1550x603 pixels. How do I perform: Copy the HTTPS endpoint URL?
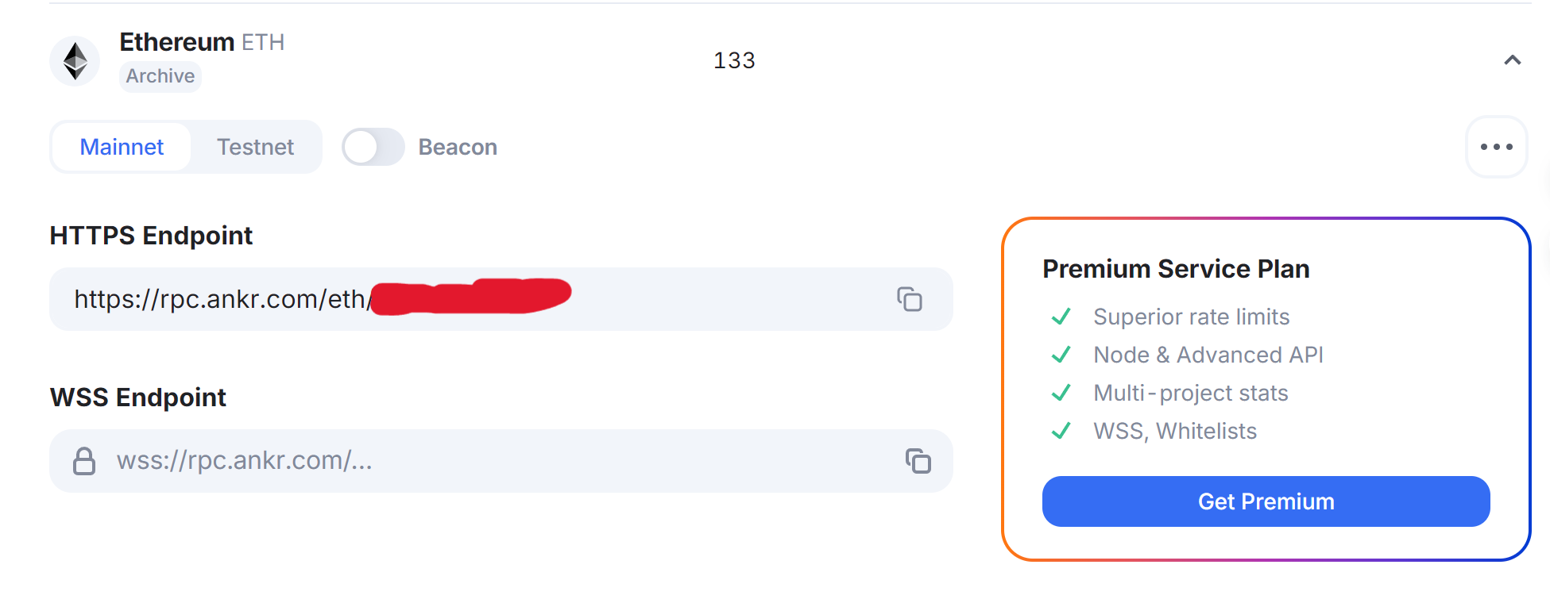pos(910,299)
